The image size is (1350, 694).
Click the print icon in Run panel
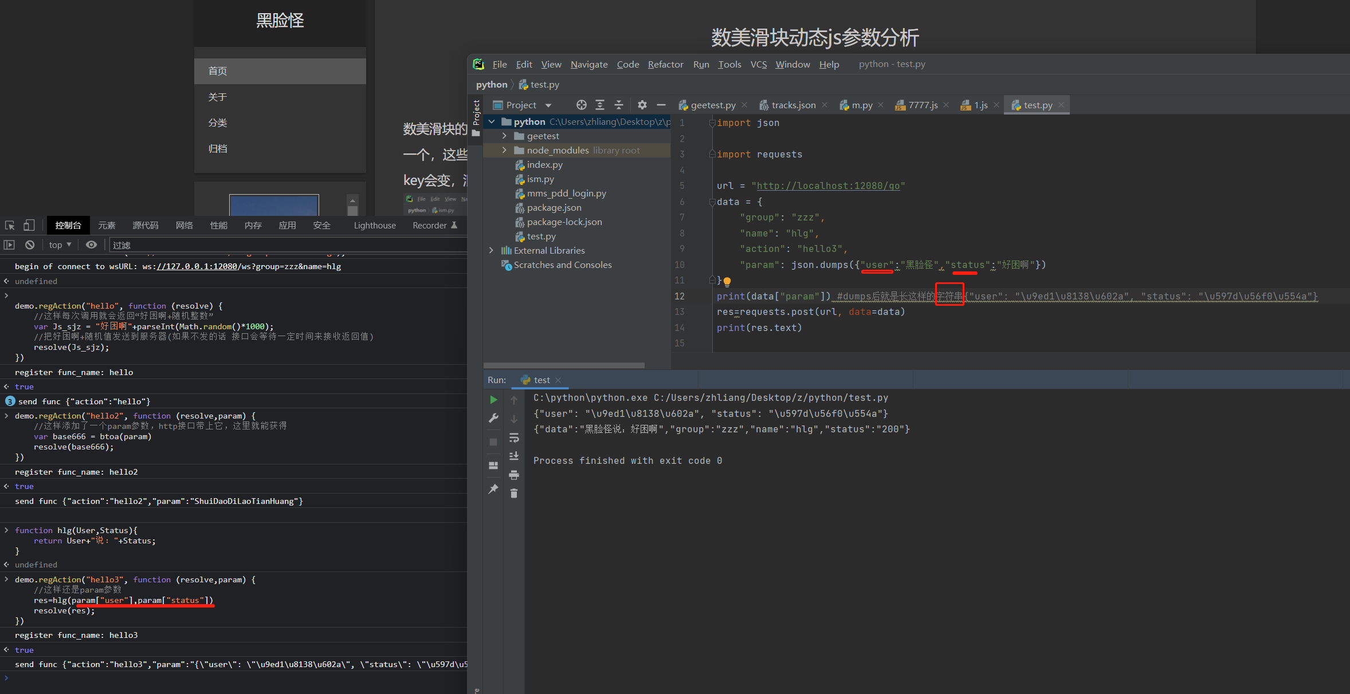tap(514, 475)
